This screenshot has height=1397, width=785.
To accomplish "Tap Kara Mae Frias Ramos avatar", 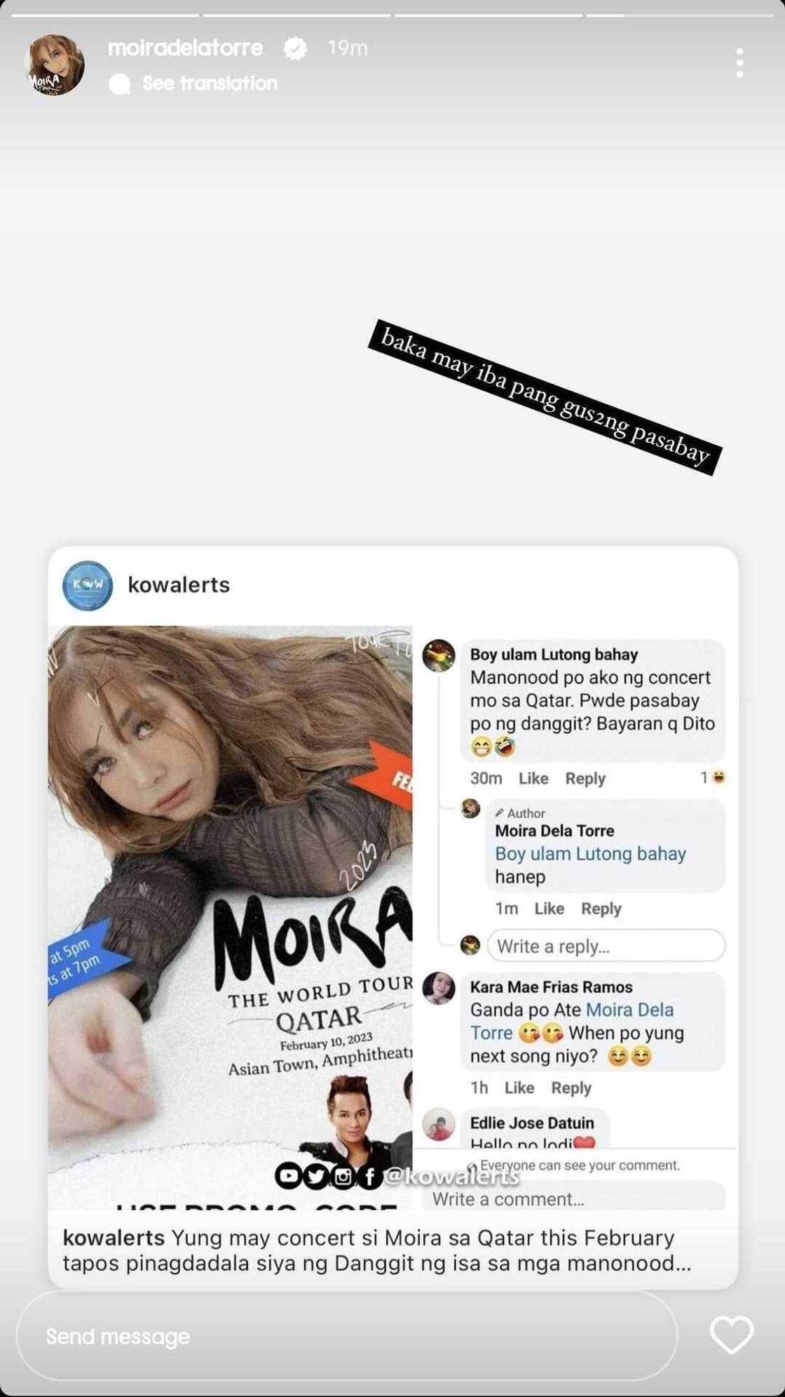I will pyautogui.click(x=439, y=988).
